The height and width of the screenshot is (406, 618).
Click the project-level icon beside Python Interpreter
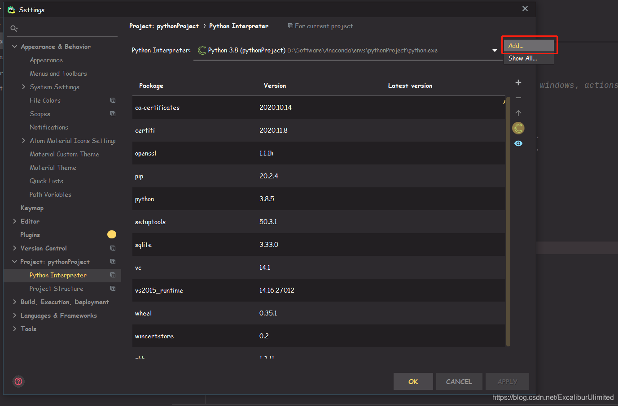click(113, 275)
